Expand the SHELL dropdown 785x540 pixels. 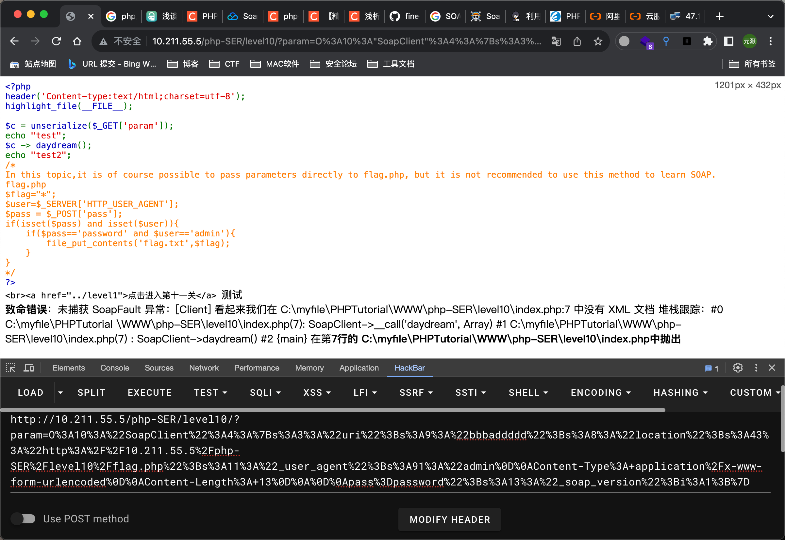tap(528, 392)
